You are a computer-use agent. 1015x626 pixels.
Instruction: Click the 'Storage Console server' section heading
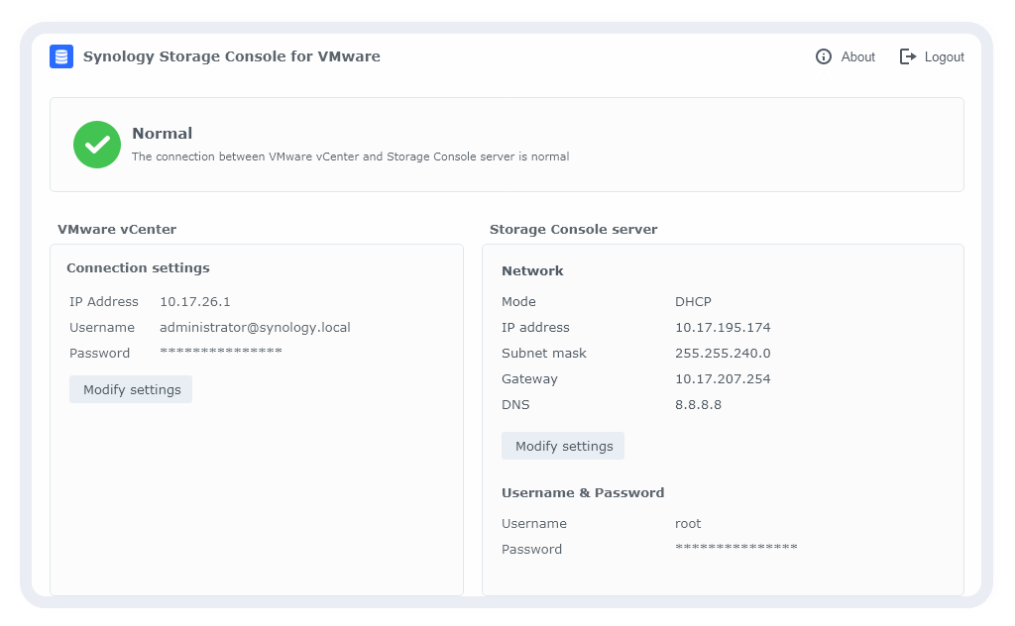coord(574,229)
